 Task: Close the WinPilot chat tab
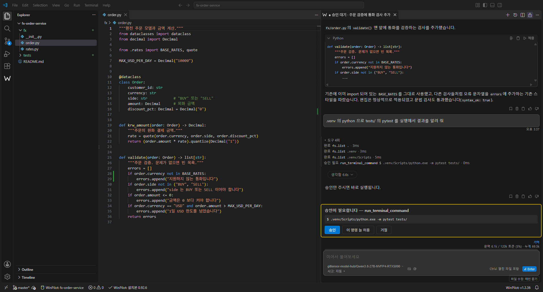click(x=395, y=15)
